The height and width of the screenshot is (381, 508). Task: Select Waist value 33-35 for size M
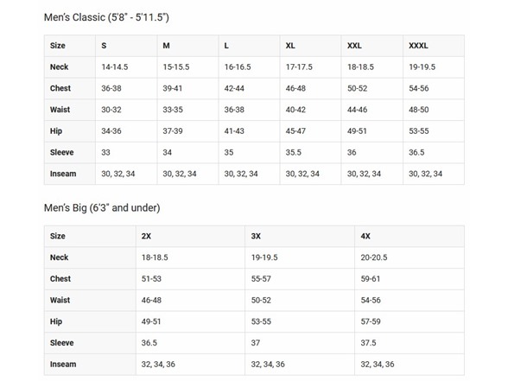173,110
